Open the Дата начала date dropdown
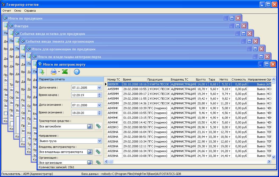Screen dimensions: 279x177 (x=99, y=88)
